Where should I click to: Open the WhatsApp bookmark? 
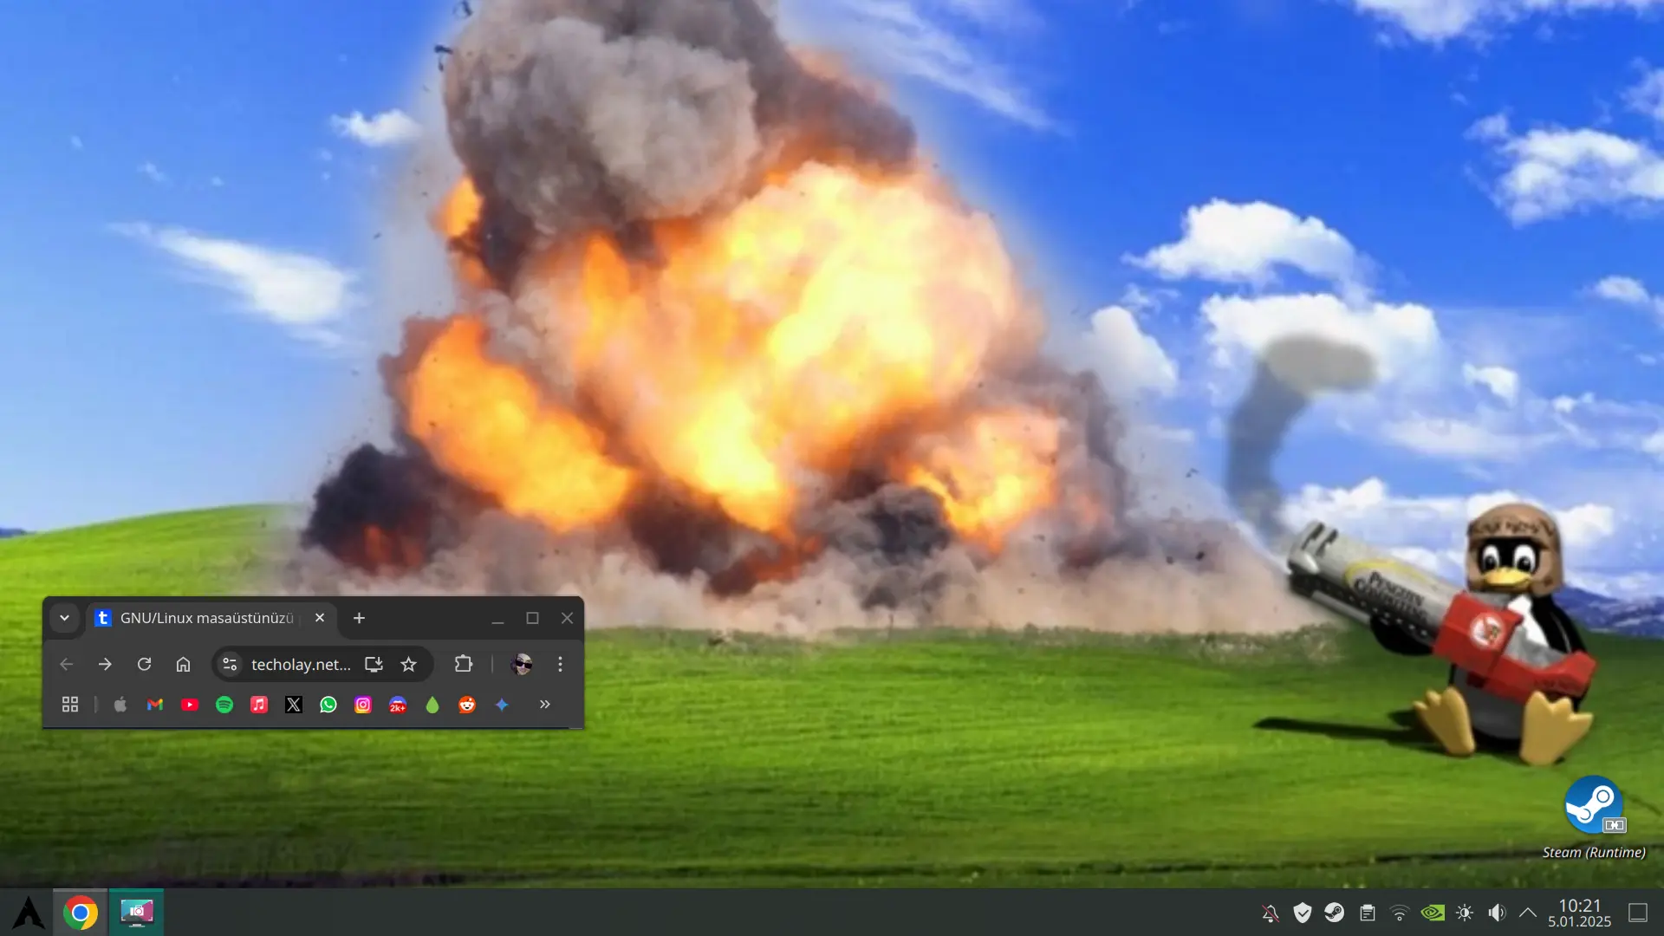click(x=328, y=705)
